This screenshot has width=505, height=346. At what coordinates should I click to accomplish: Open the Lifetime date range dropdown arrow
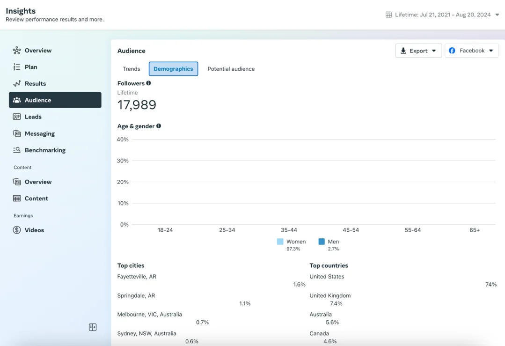[497, 15]
